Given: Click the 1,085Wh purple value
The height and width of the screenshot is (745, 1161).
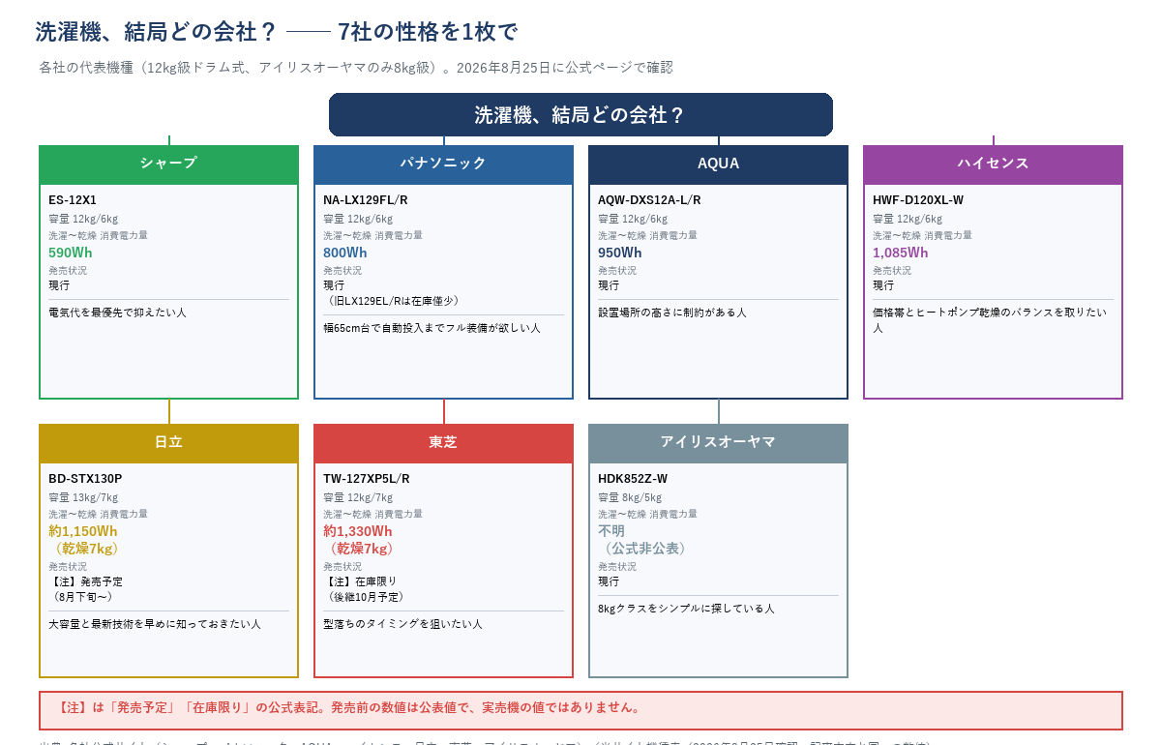Looking at the screenshot, I should (901, 253).
